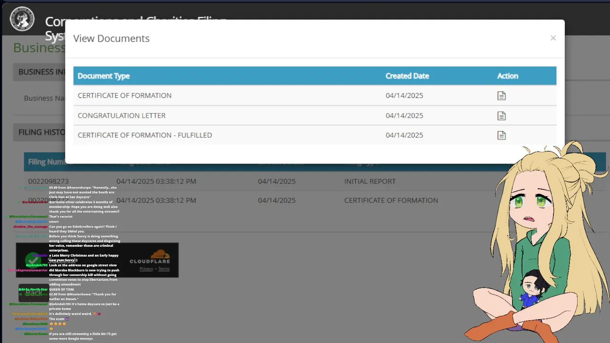Select the Action column header
This screenshot has height=343, width=610.
(x=508, y=76)
